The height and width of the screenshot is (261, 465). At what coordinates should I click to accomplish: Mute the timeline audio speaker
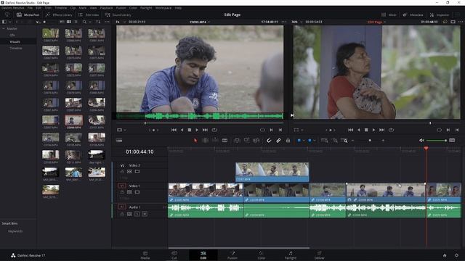coord(421,140)
